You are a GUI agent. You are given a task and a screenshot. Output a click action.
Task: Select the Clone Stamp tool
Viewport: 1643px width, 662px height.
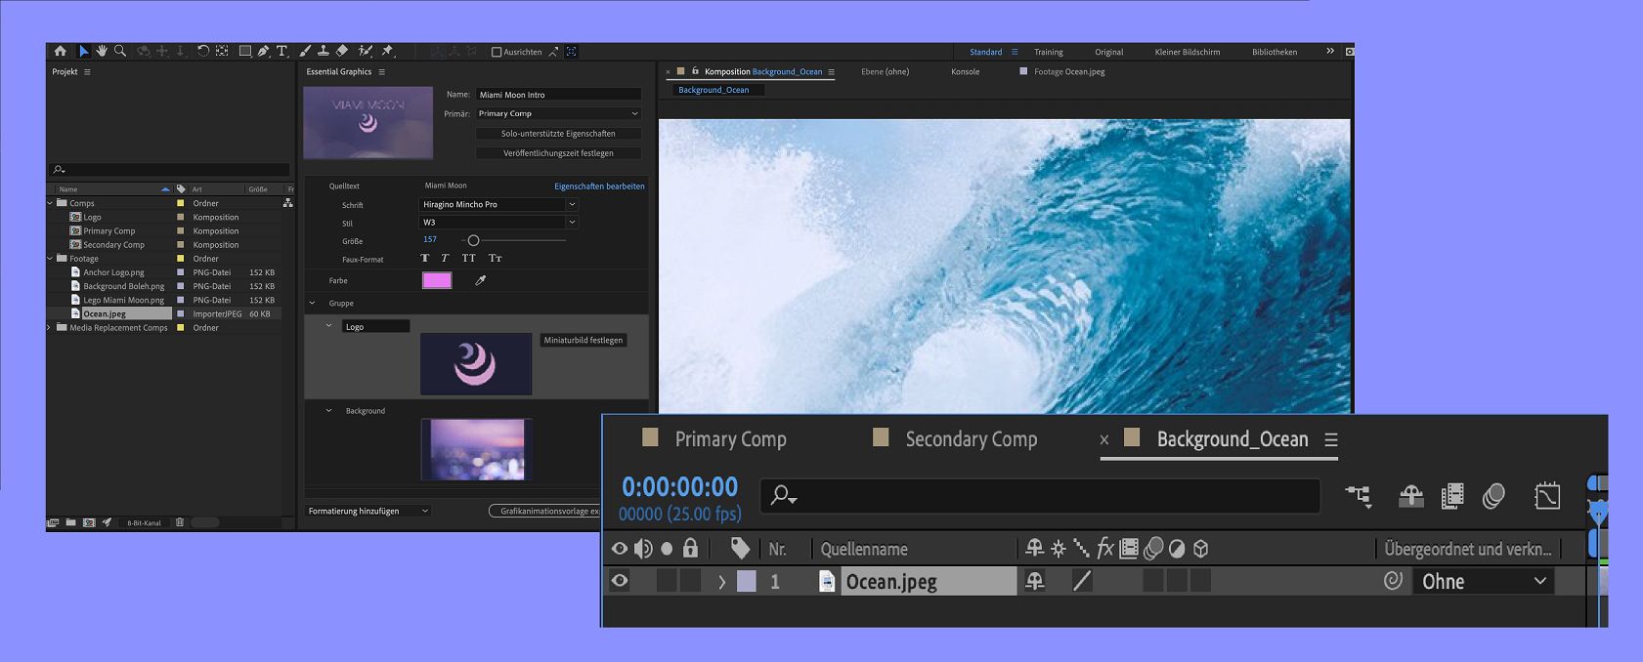[323, 51]
